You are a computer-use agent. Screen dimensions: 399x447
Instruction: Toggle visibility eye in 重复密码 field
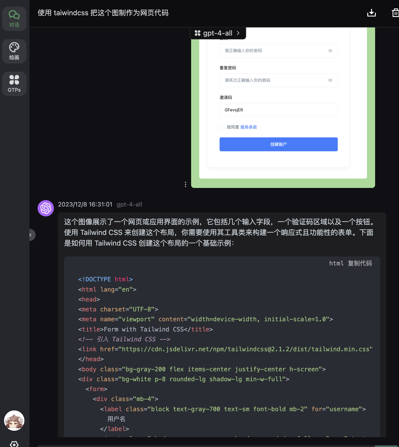point(330,80)
